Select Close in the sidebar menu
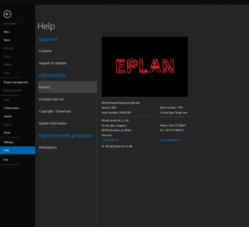This screenshot has width=249, height=227. click(x=7, y=73)
